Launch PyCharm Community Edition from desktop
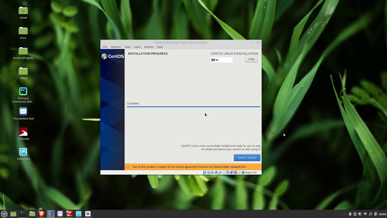Image resolution: width=387 pixels, height=218 pixels. [23, 95]
